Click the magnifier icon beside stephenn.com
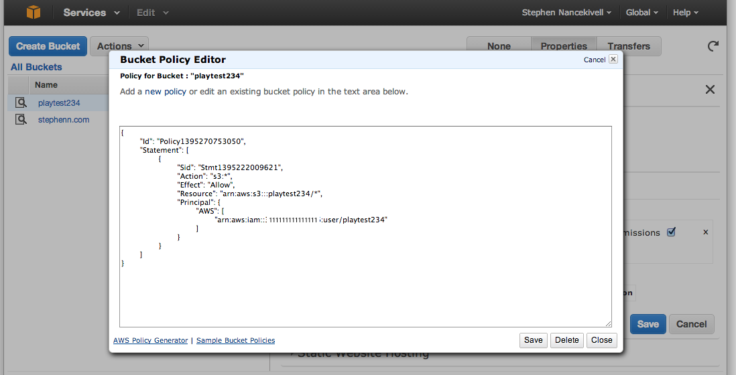This screenshot has width=736, height=375. 21,119
